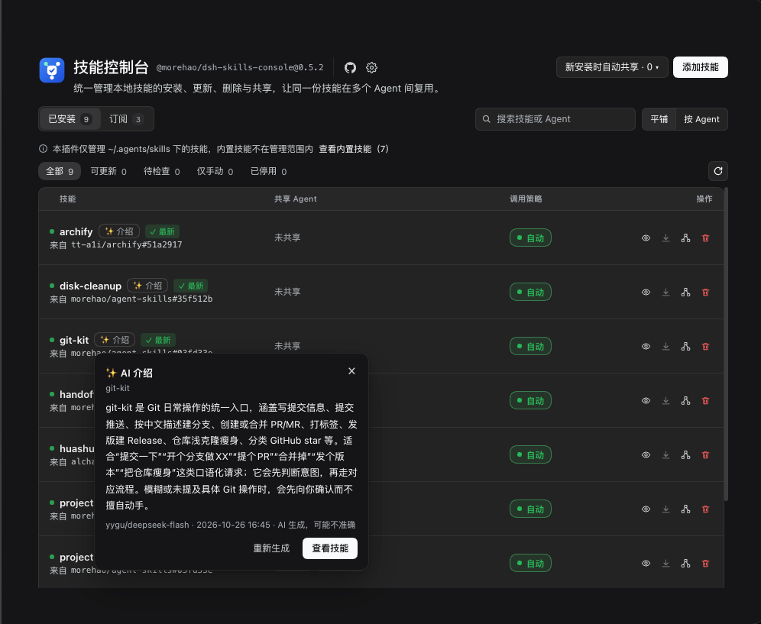
Task: Share icon in handoff row
Action: [x=686, y=401]
